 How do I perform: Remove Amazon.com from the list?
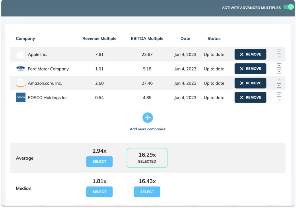click(x=250, y=83)
